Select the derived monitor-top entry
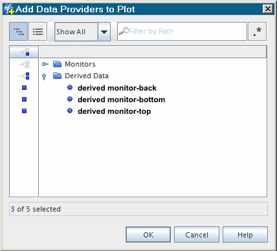 pyautogui.click(x=115, y=111)
